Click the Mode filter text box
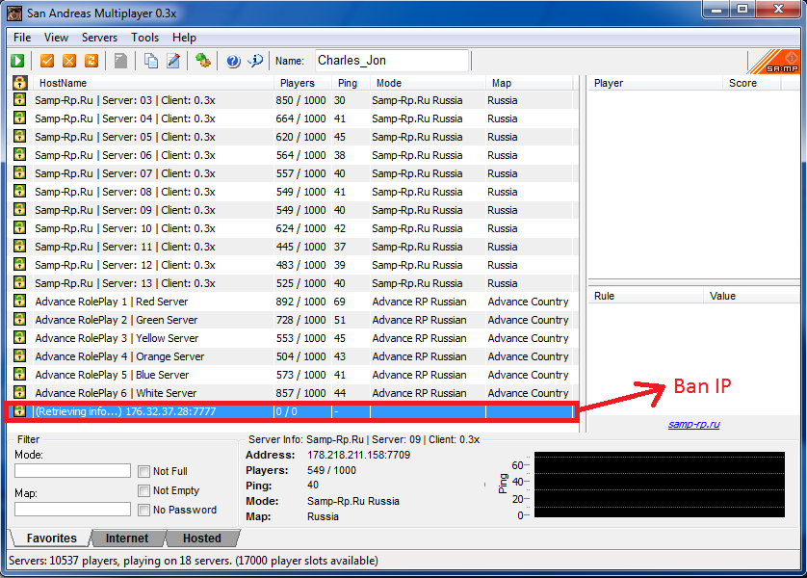Image resolution: width=807 pixels, height=578 pixels. pos(72,470)
